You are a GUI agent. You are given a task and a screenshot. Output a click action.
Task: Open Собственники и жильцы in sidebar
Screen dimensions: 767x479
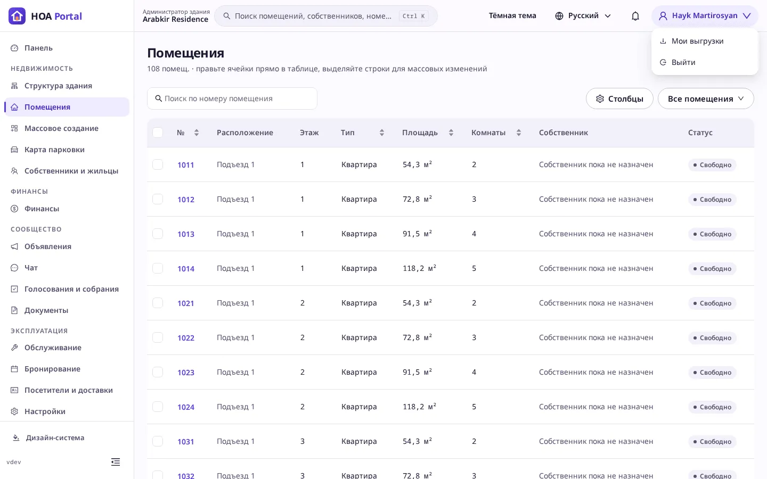[67, 171]
